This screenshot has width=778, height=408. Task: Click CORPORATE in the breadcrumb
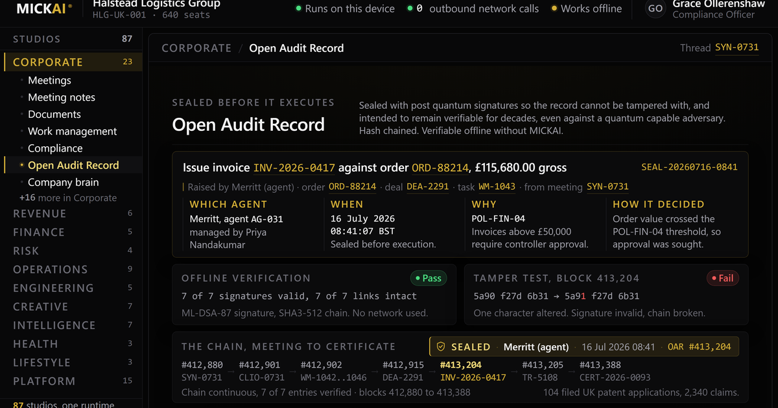(196, 48)
